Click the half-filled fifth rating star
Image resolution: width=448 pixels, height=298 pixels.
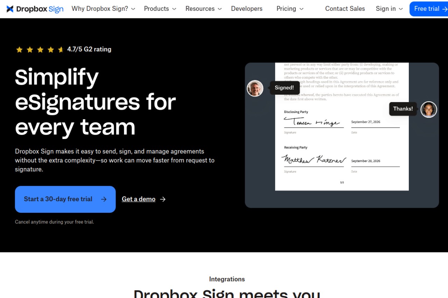(x=61, y=50)
